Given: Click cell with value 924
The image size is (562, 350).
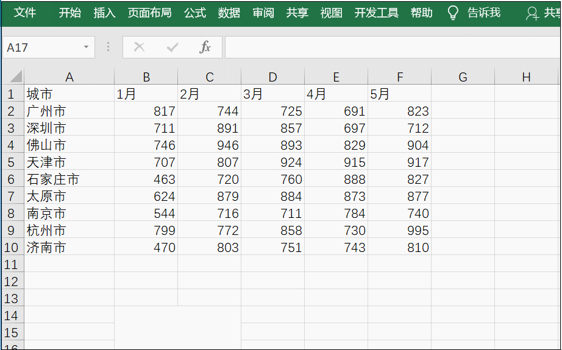Looking at the screenshot, I should [x=272, y=162].
